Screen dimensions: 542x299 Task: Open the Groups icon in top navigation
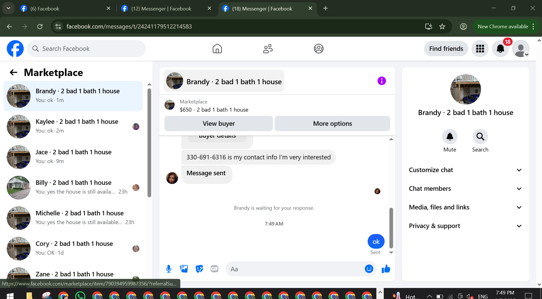click(x=318, y=49)
